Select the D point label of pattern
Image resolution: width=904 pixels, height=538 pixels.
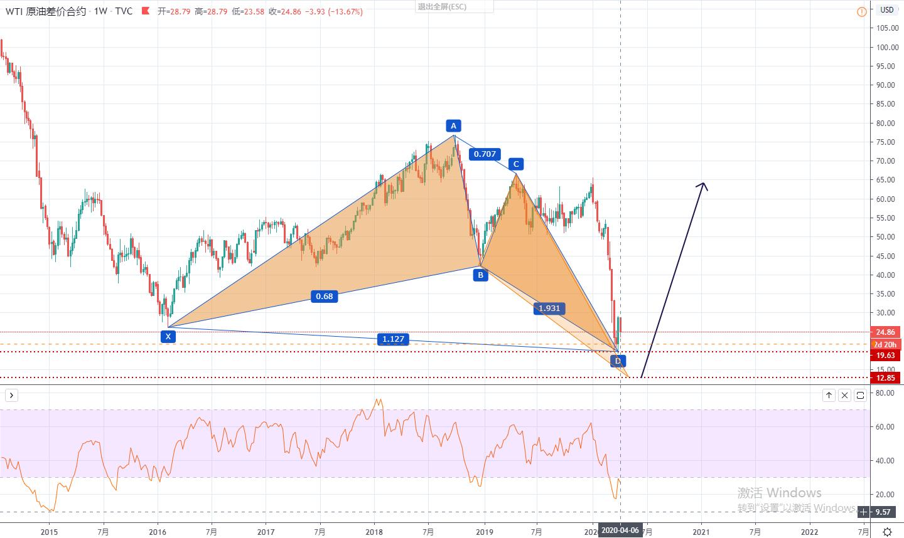pos(618,361)
